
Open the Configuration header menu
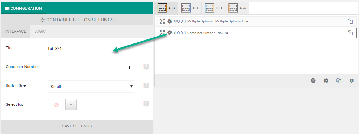click(x=23, y=8)
